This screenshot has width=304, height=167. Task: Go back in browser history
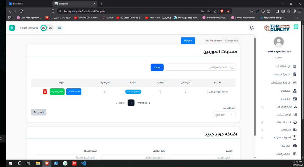point(10,11)
